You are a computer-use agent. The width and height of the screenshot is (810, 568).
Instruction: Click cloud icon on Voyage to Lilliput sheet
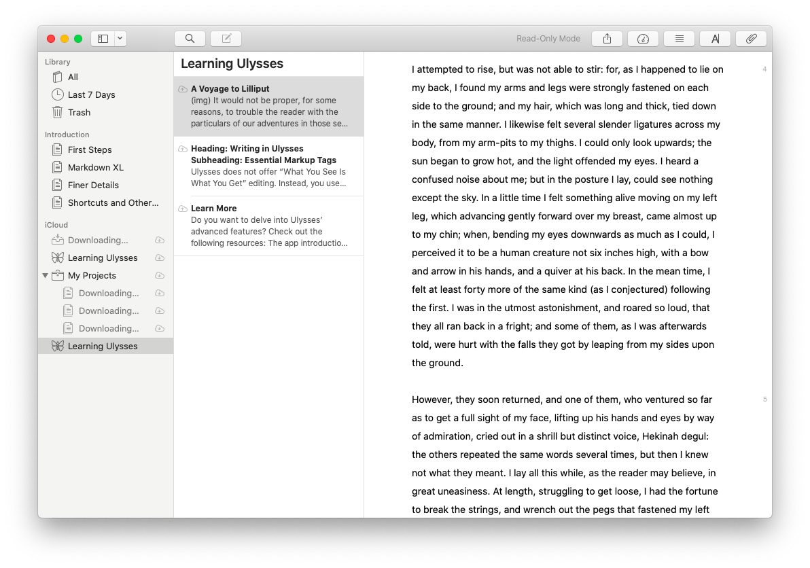coord(183,89)
